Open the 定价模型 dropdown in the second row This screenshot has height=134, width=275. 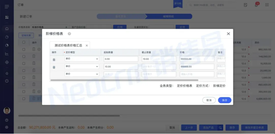[x=82, y=67]
